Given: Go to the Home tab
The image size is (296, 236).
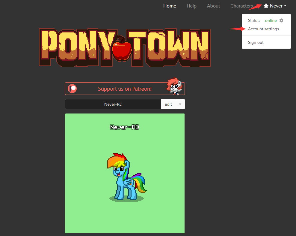Looking at the screenshot, I should pyautogui.click(x=170, y=6).
